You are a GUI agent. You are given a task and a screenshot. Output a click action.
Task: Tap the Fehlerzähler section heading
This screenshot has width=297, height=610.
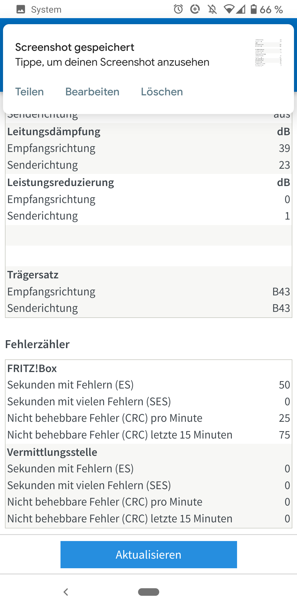37,344
